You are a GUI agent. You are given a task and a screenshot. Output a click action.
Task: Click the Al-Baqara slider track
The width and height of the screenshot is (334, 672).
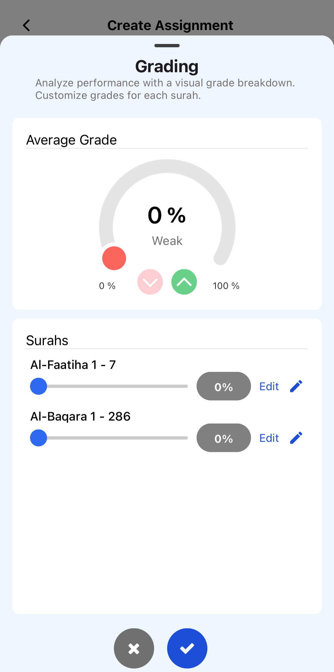[119, 438]
